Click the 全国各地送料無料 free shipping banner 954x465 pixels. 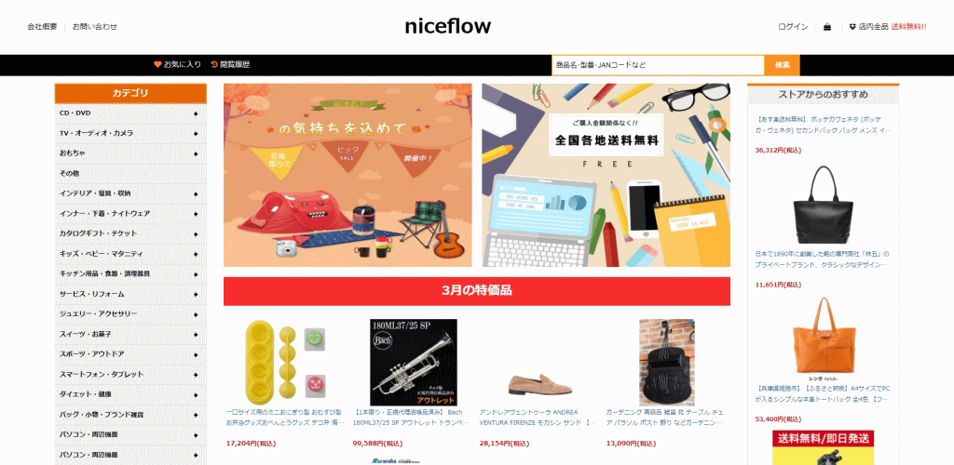(606, 175)
